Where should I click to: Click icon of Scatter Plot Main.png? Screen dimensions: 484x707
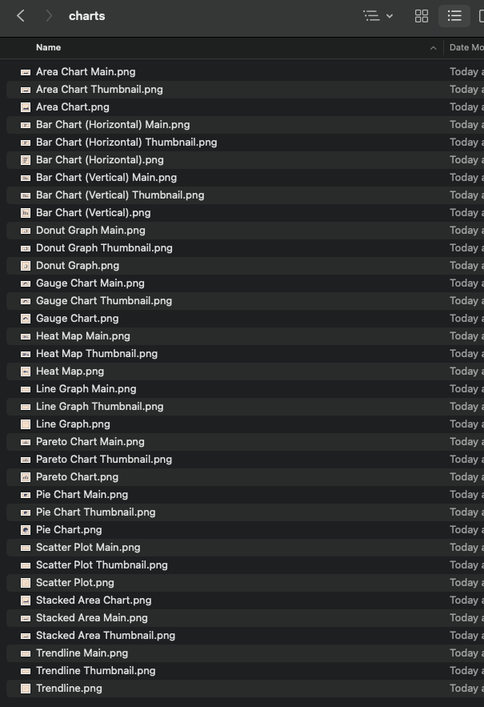(x=26, y=548)
